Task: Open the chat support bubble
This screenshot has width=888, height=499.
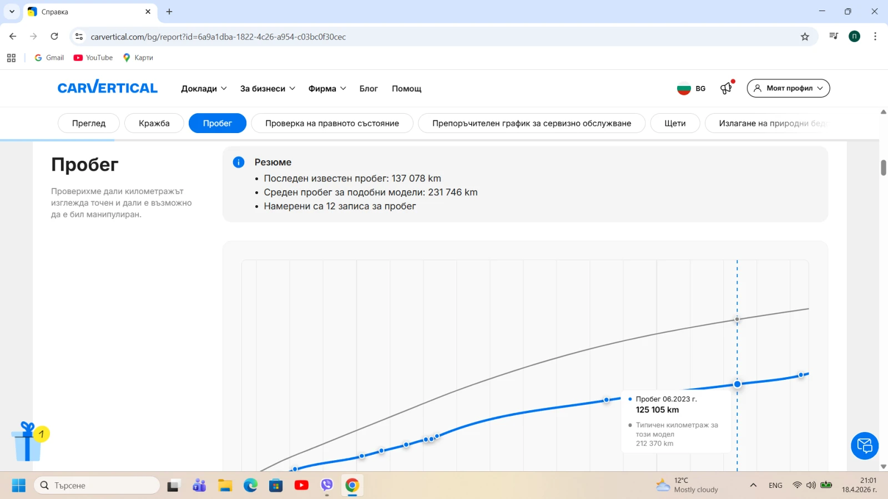Action: click(x=864, y=445)
